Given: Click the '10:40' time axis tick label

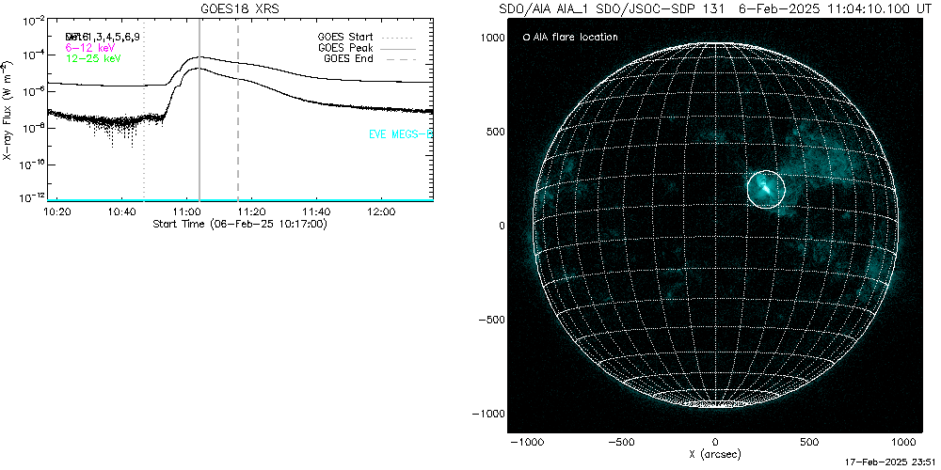Looking at the screenshot, I should 121,212.
